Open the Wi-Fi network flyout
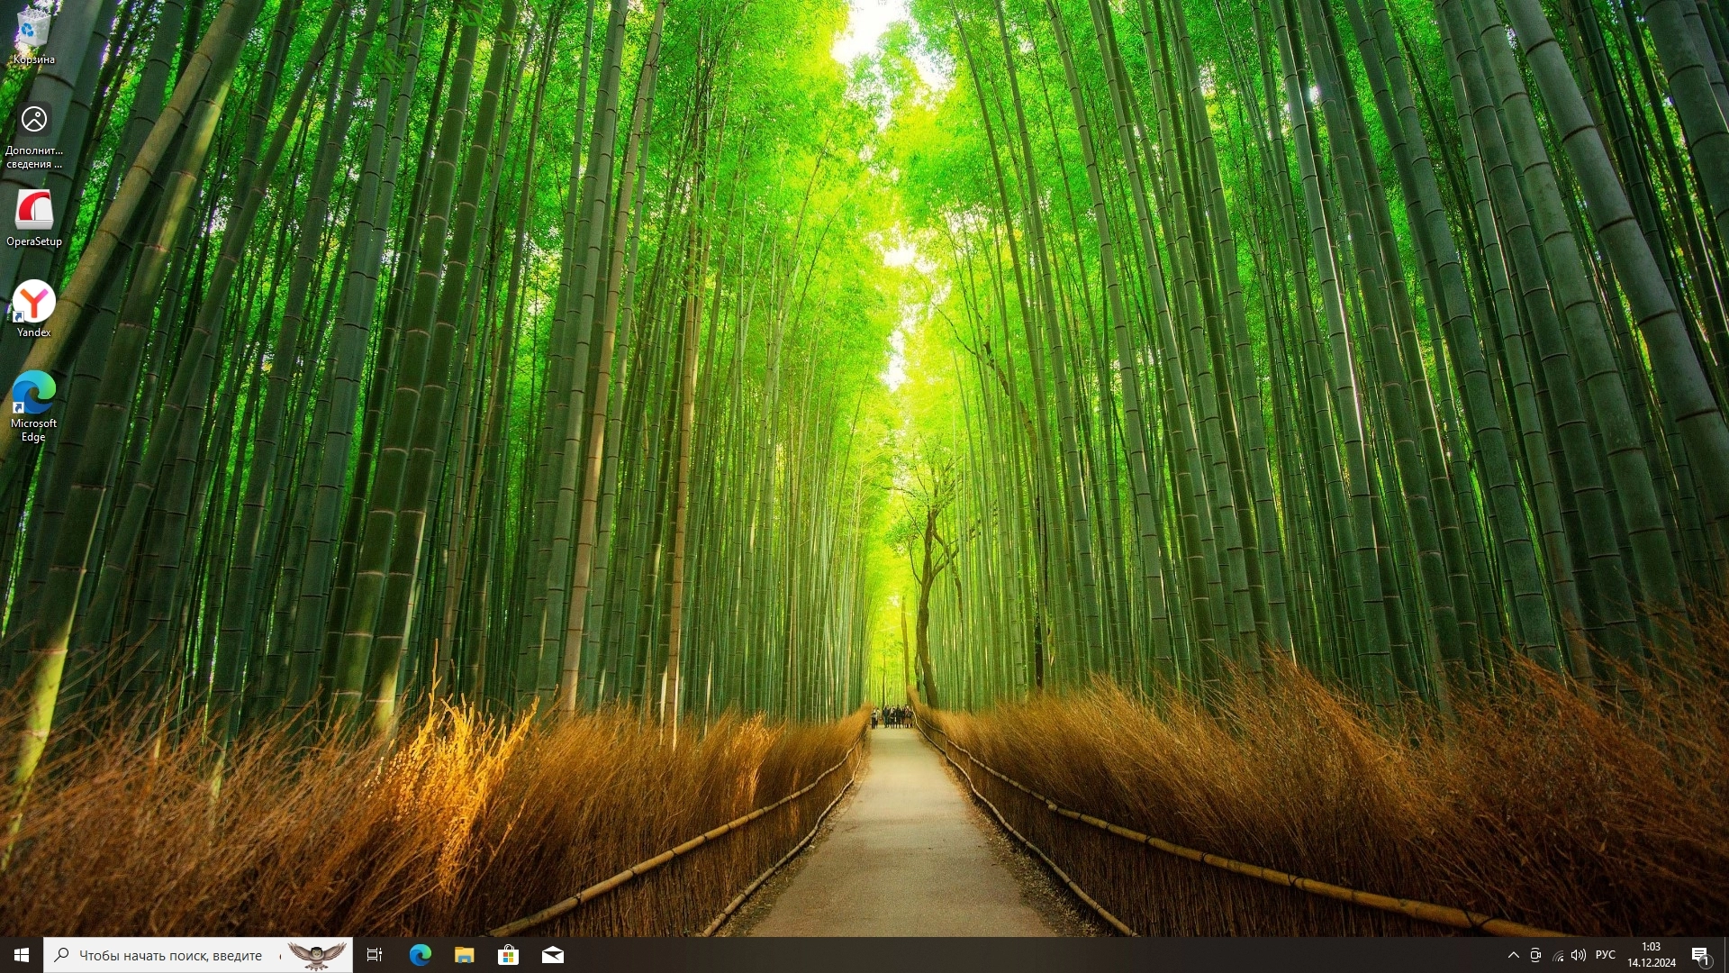Image resolution: width=1729 pixels, height=973 pixels. (1557, 955)
